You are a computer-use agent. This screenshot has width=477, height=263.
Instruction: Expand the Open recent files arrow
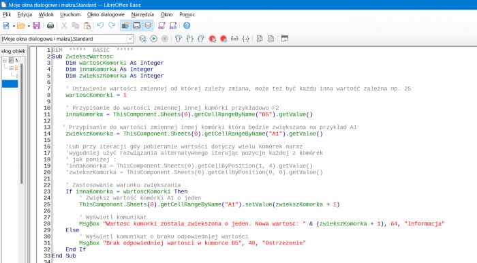click(x=29, y=26)
